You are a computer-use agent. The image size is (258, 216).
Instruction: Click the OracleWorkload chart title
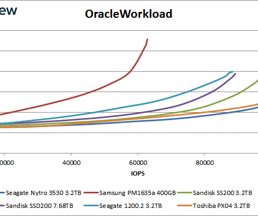point(128,14)
